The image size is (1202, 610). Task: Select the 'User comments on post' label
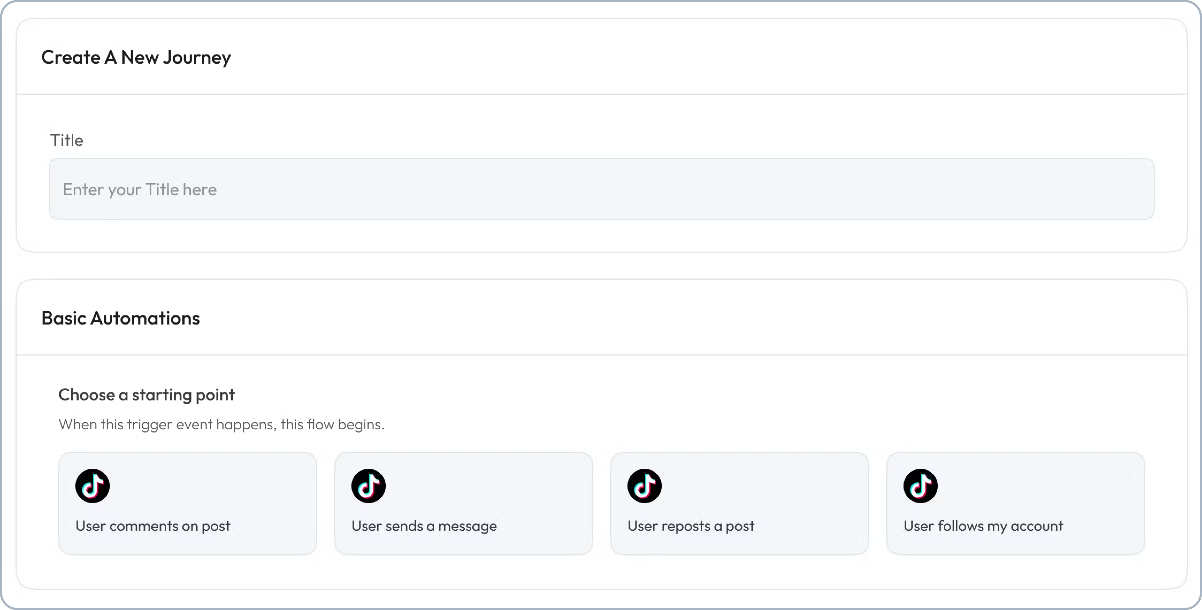(153, 526)
